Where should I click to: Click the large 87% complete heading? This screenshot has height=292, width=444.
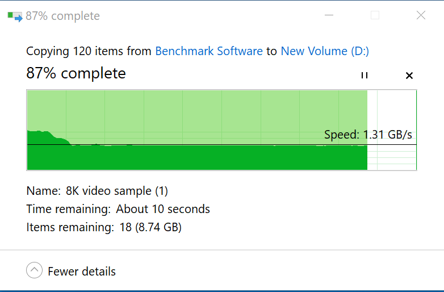[x=76, y=73]
